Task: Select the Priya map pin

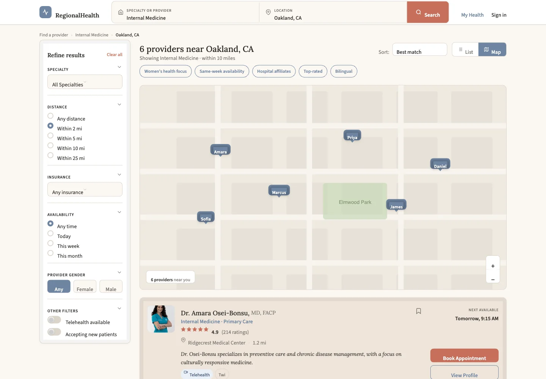Action: point(352,136)
